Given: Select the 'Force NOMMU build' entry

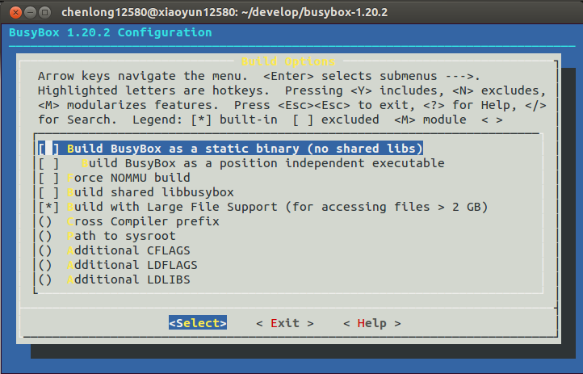Looking at the screenshot, I should [x=128, y=178].
